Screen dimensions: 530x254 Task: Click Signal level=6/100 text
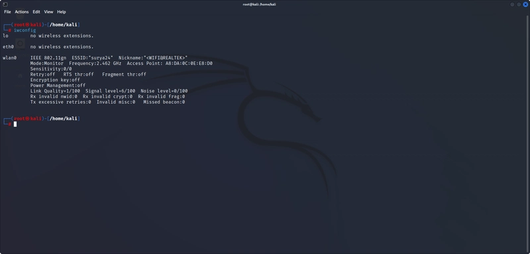point(111,91)
